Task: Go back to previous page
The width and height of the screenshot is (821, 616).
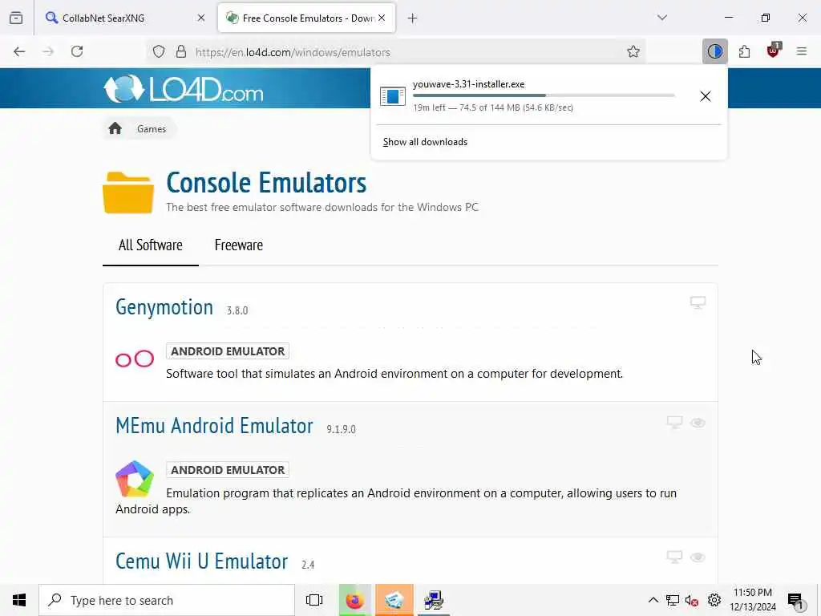Action: (19, 51)
